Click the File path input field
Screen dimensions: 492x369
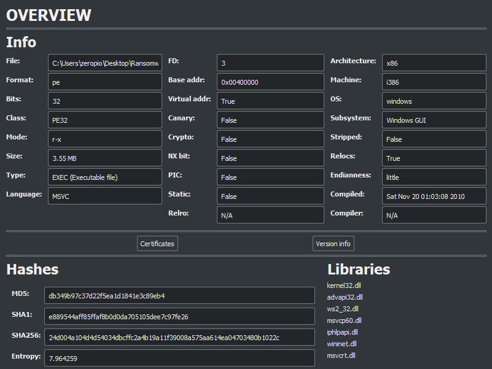coord(105,63)
